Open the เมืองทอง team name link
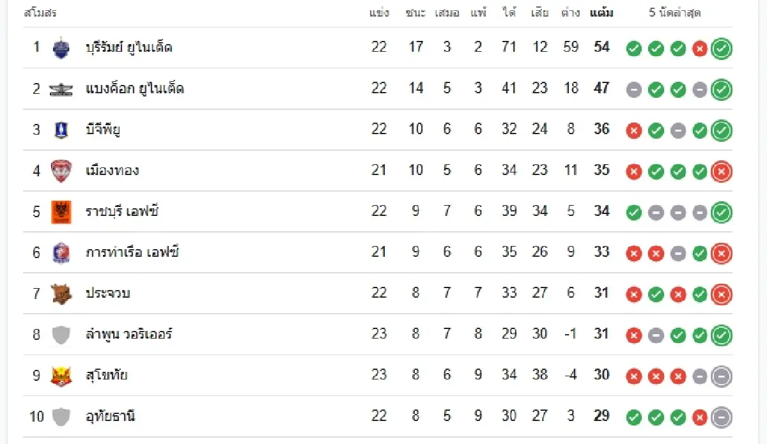The image size is (767, 444). pyautogui.click(x=112, y=170)
